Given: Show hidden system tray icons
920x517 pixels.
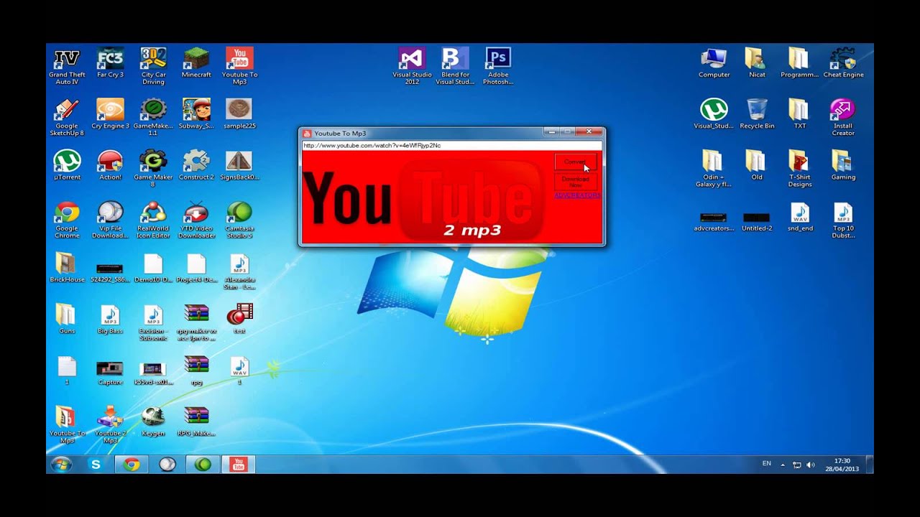Looking at the screenshot, I should (783, 465).
